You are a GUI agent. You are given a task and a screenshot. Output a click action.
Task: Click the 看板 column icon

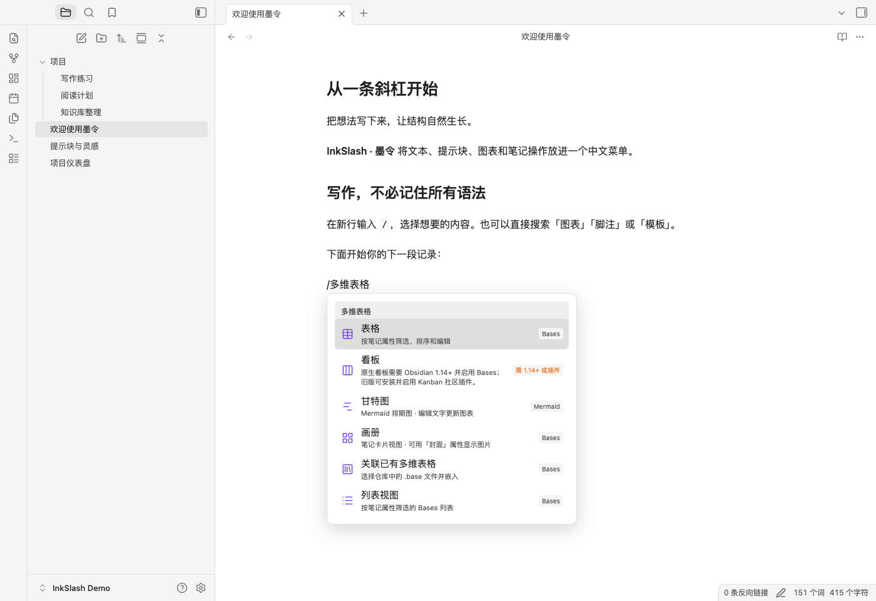pyautogui.click(x=347, y=371)
